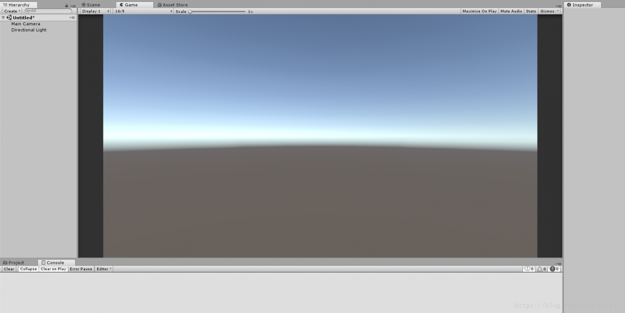Toggle the error messages icon in Console status bar
The image size is (625, 313).
[x=552, y=269]
